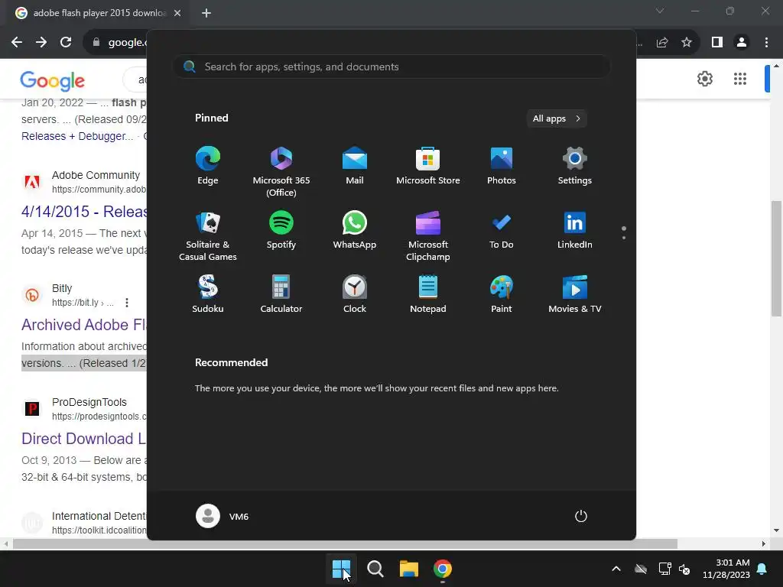Open a new Chrome tab

coord(206,13)
